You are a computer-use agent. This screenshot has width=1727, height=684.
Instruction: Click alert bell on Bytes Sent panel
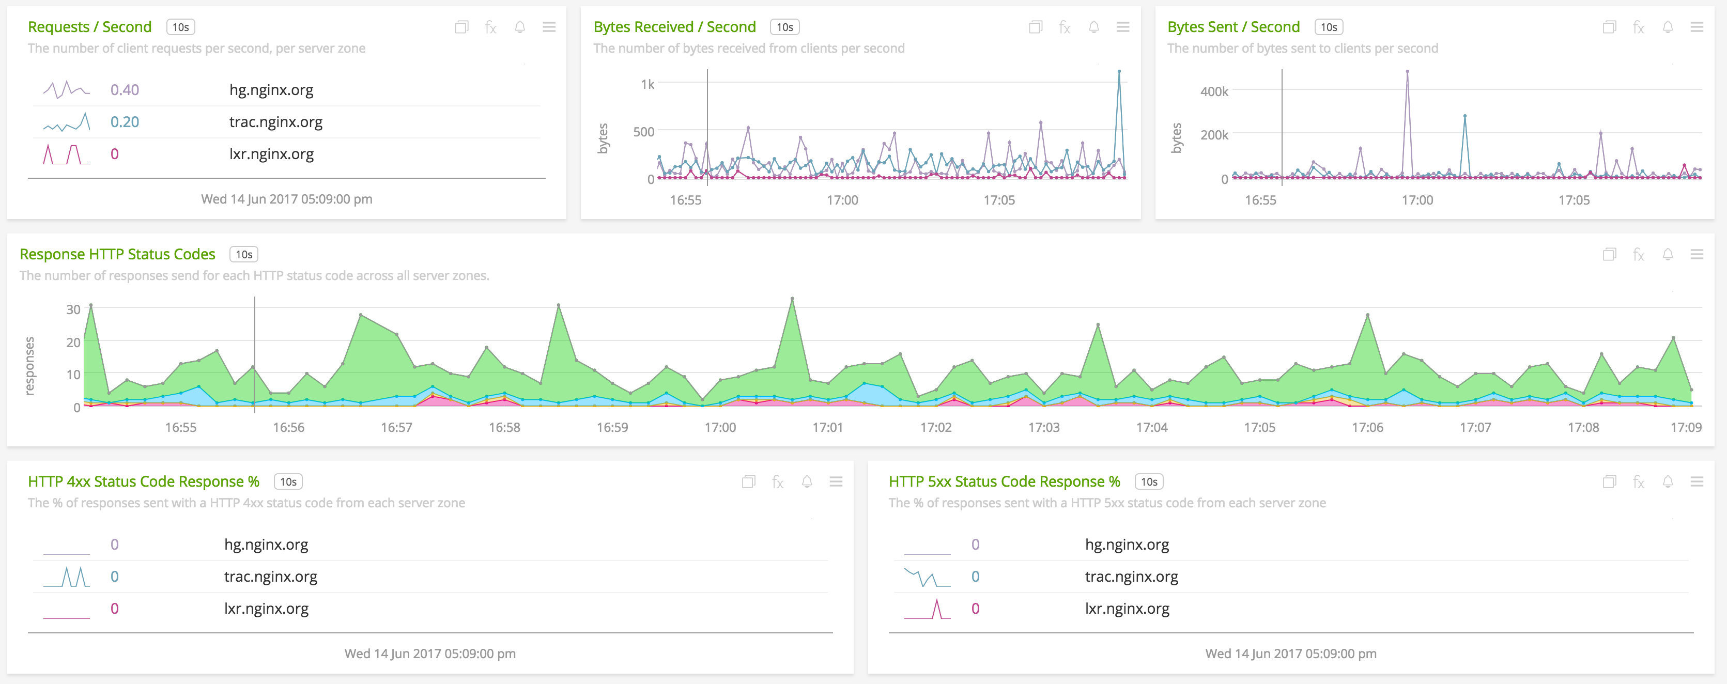(1668, 27)
